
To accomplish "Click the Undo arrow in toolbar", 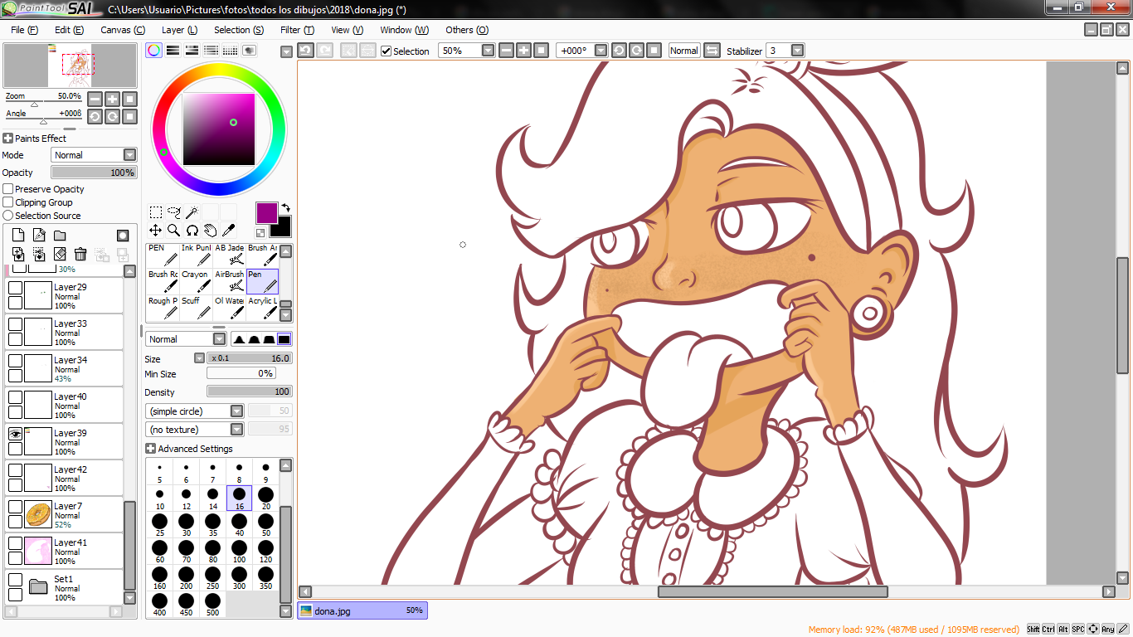I will pos(305,51).
